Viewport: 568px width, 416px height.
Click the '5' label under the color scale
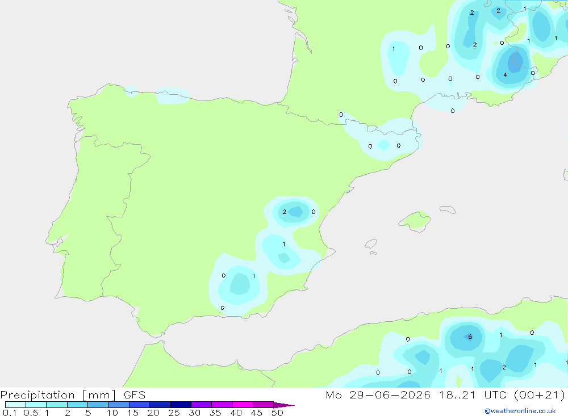(x=88, y=413)
